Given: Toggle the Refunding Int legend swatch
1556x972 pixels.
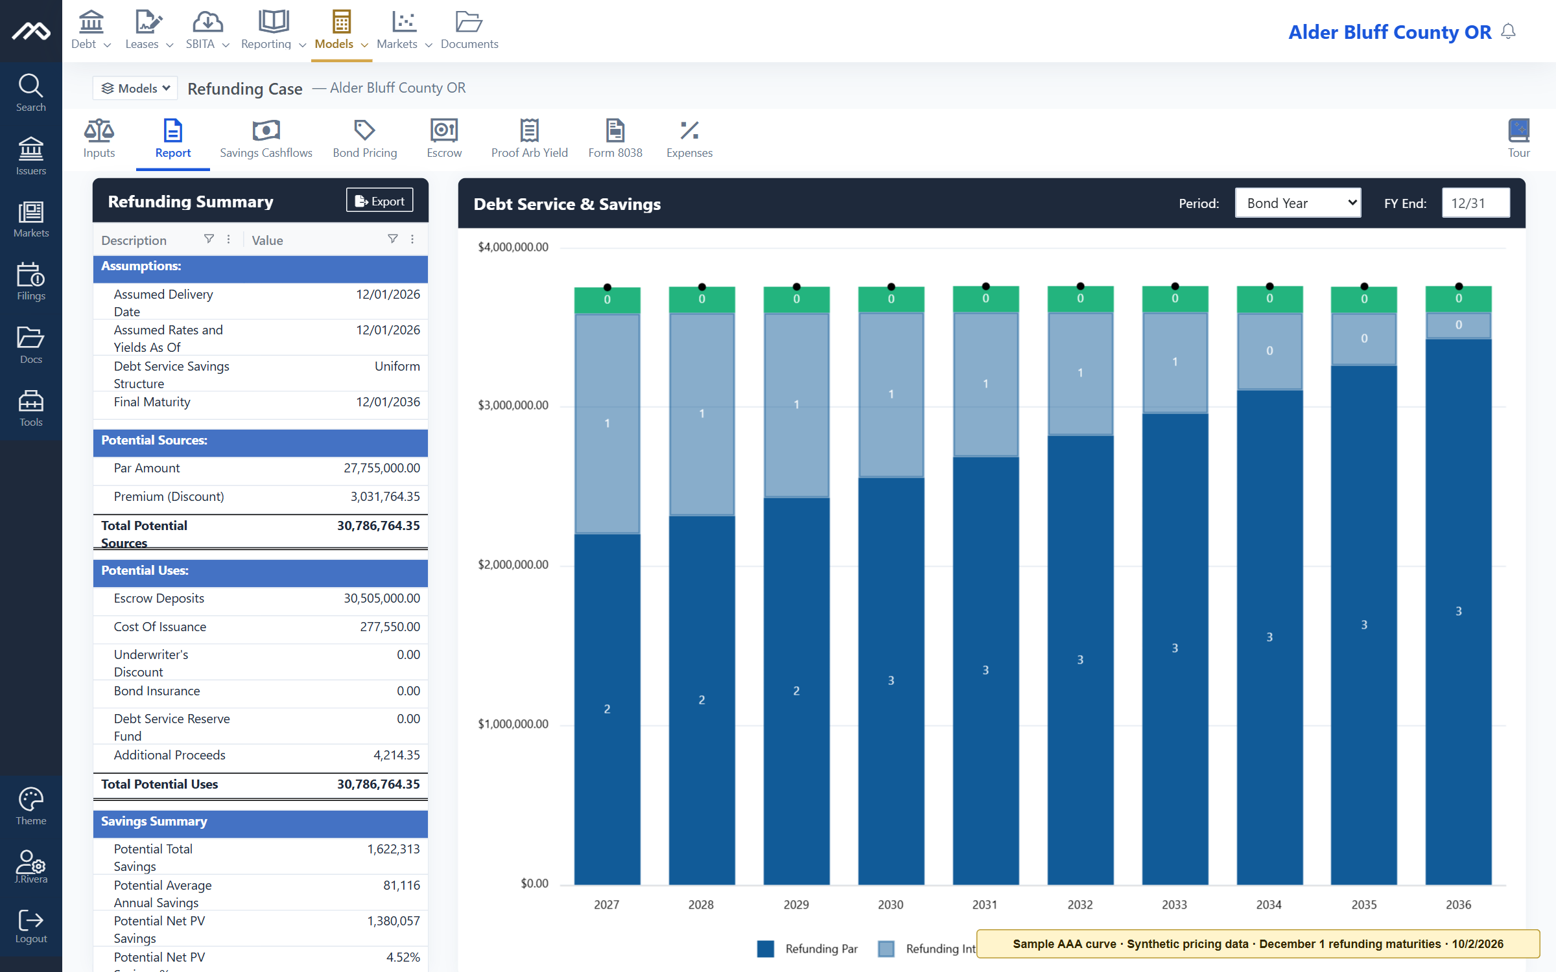Looking at the screenshot, I should point(886,949).
